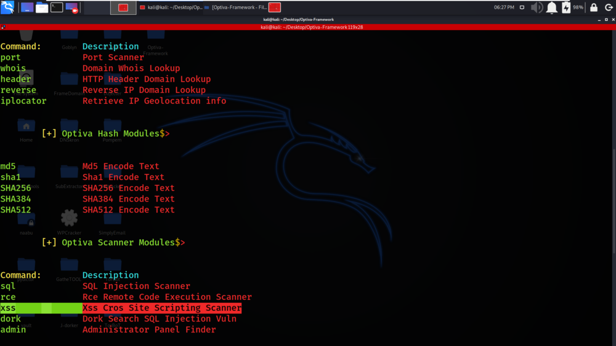Click 'SHA384' command in first column
The image size is (616, 346).
point(16,199)
